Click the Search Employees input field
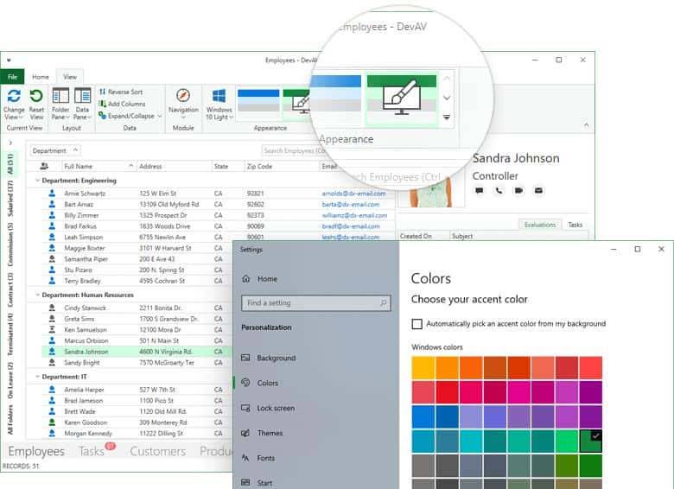 pos(293,151)
